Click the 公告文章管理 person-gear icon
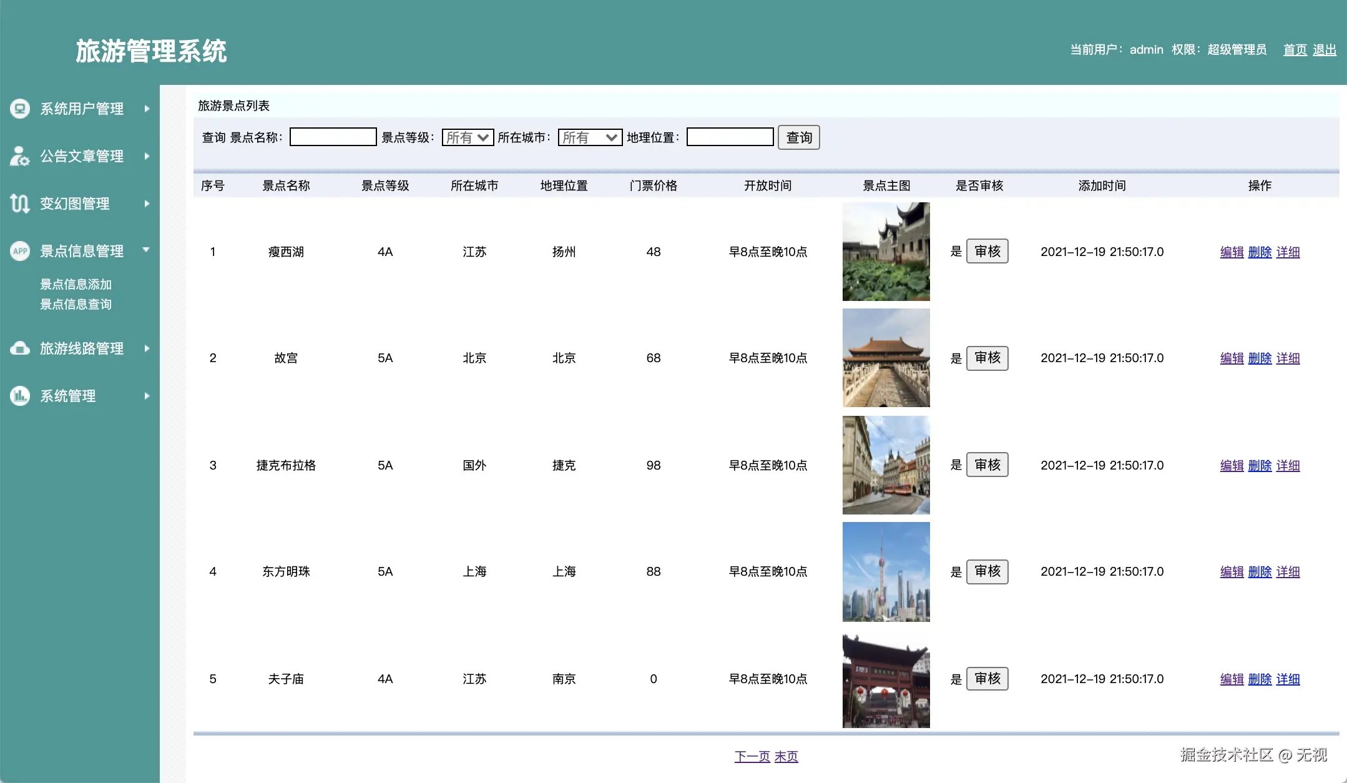This screenshot has width=1347, height=783. pyautogui.click(x=19, y=156)
